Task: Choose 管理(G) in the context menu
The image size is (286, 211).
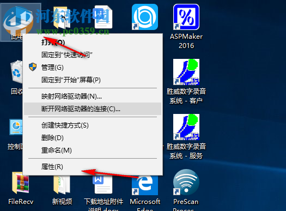Action: 93,68
